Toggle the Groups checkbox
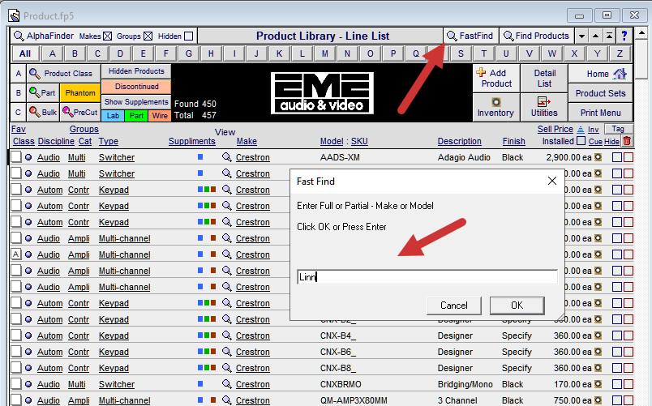Screen dimensions: 652x406 [x=148, y=36]
